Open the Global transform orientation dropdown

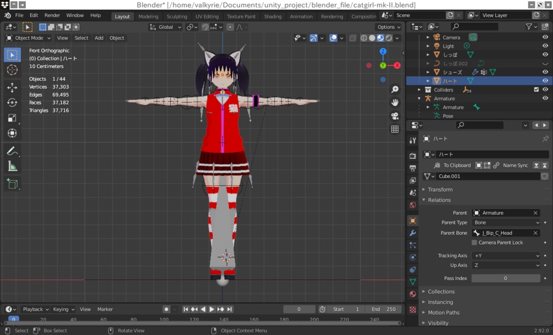pyautogui.click(x=165, y=27)
